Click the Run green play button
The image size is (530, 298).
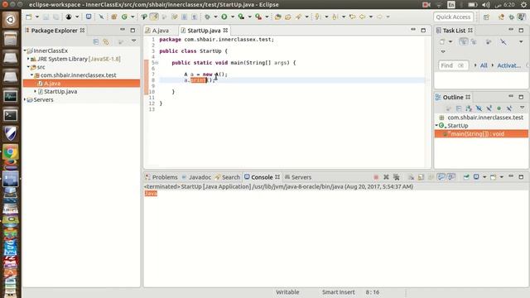[x=224, y=17]
